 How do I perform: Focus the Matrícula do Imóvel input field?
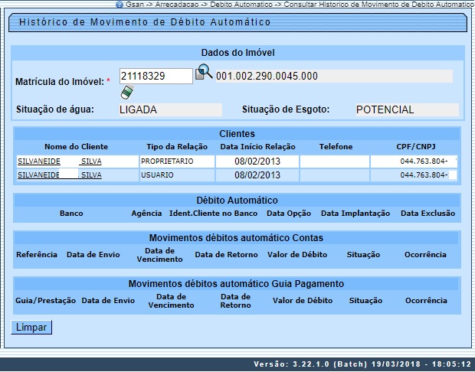tap(156, 76)
